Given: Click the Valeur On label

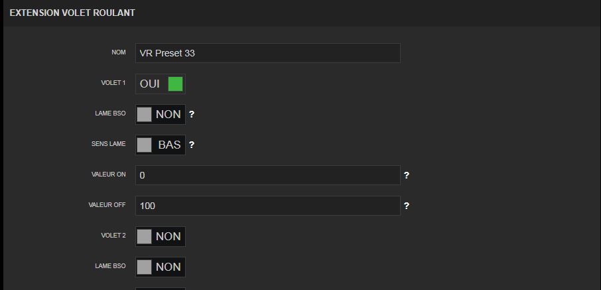Looking at the screenshot, I should [x=108, y=175].
